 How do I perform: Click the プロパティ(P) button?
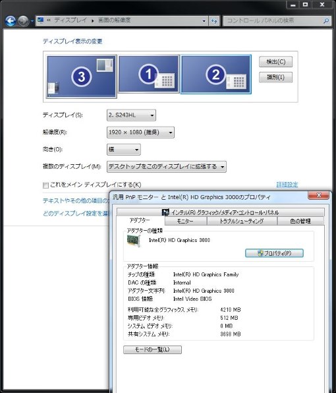(x=274, y=253)
